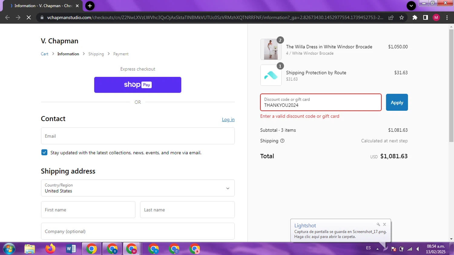The image size is (454, 255).
Task: Close the Information - V. Chapman tab
Action: [x=77, y=6]
